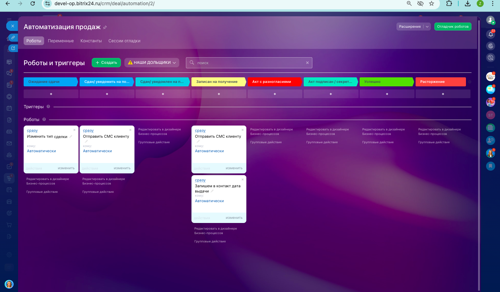
Task: Open the notifications bell
Action: 491,34
